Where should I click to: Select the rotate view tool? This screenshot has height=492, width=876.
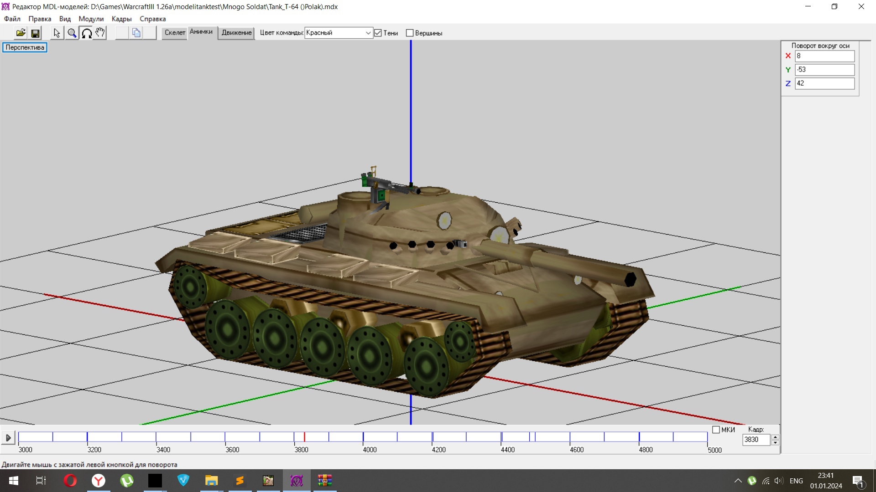coord(87,33)
